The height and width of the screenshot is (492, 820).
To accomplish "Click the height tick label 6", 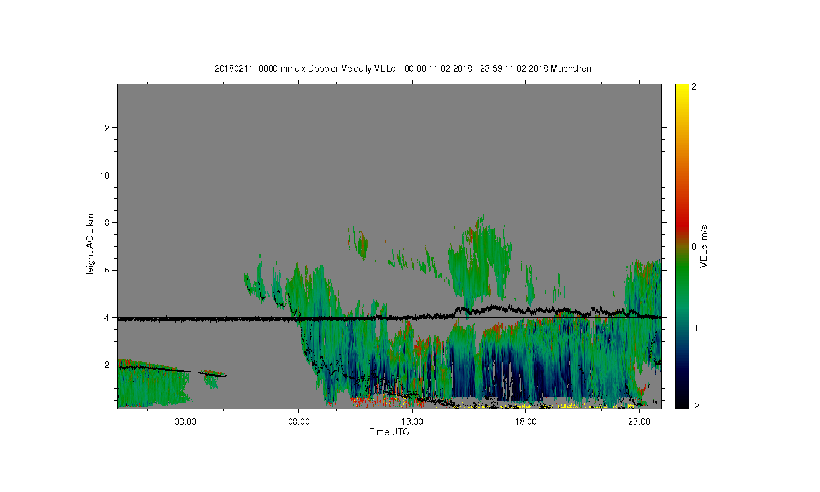I will click(x=108, y=270).
